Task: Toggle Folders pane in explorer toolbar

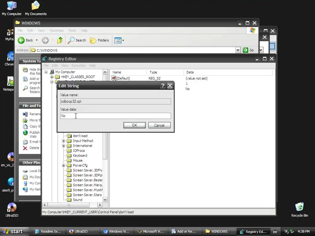Action: click(x=99, y=40)
